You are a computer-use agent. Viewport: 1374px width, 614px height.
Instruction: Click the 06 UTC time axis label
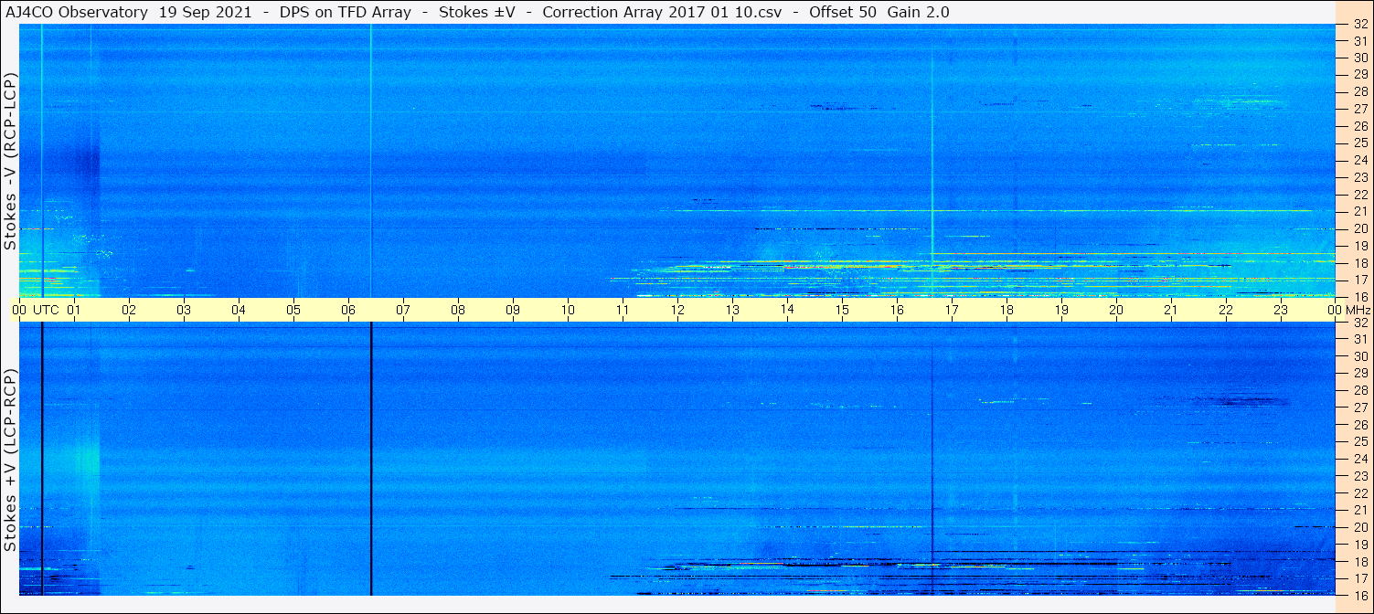click(348, 310)
